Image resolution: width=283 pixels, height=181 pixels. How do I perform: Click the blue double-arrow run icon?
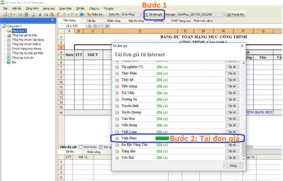tap(82, 14)
